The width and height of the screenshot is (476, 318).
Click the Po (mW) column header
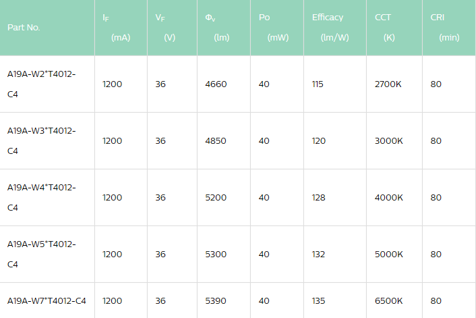point(273,27)
